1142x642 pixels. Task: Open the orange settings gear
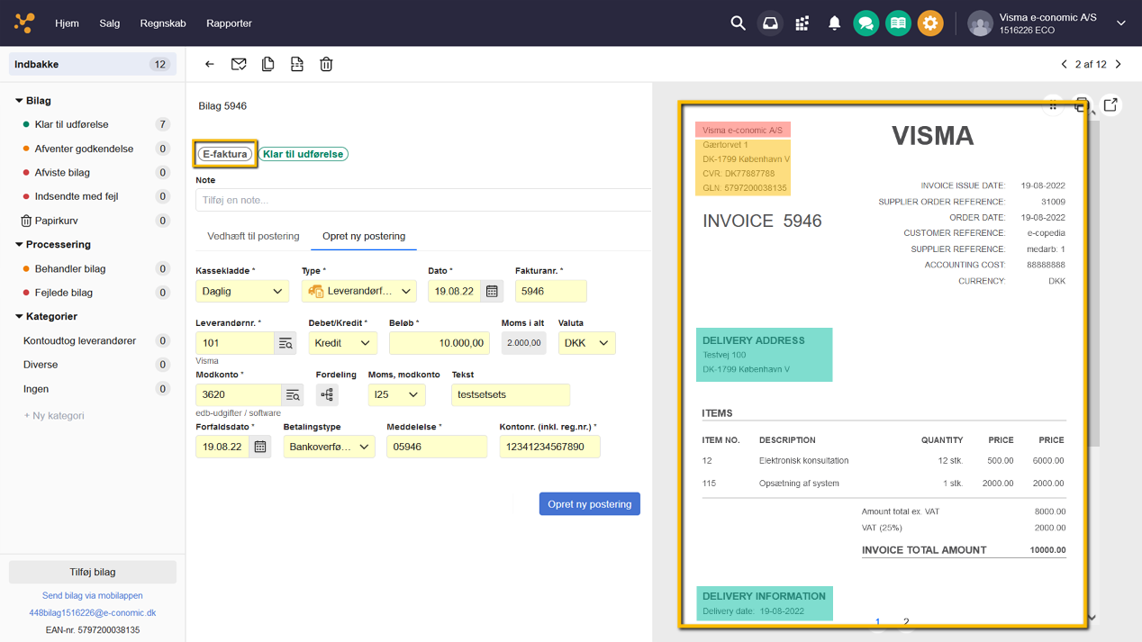[x=930, y=23]
